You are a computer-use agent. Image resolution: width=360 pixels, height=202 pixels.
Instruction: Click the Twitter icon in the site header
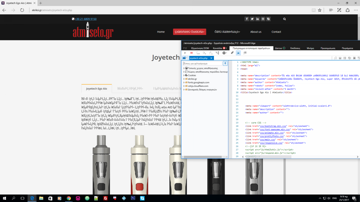coord(252,19)
